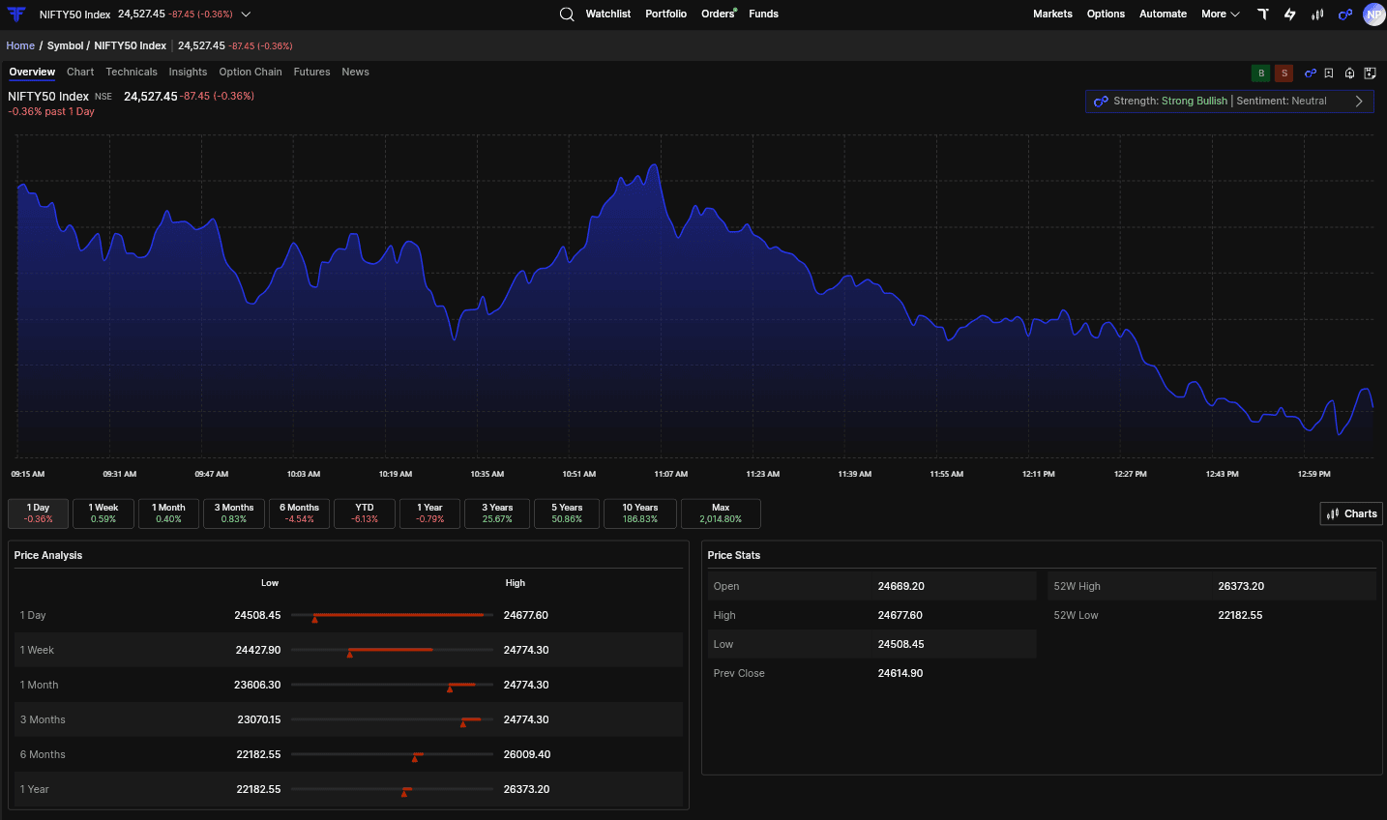Open the Charts button
The height and width of the screenshot is (820, 1387).
coord(1351,513)
